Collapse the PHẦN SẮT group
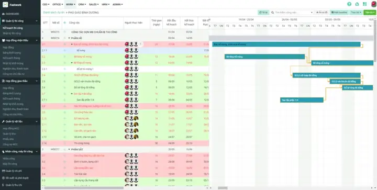Image resolution: width=377 pixels, height=190 pixels. [x=69, y=149]
